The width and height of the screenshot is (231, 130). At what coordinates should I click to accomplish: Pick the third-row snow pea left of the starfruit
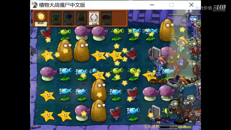coord(82,75)
